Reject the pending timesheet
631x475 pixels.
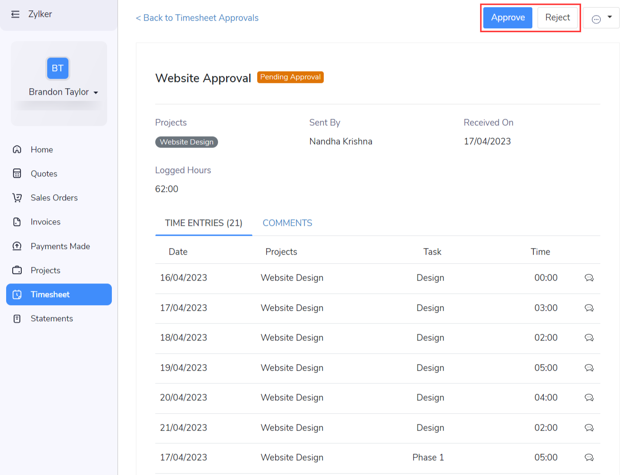click(x=558, y=17)
